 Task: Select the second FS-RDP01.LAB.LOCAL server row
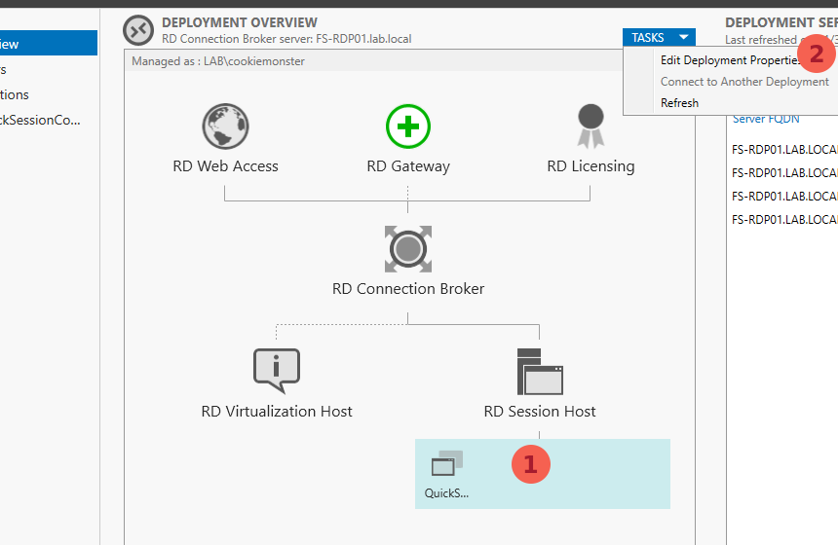point(784,173)
